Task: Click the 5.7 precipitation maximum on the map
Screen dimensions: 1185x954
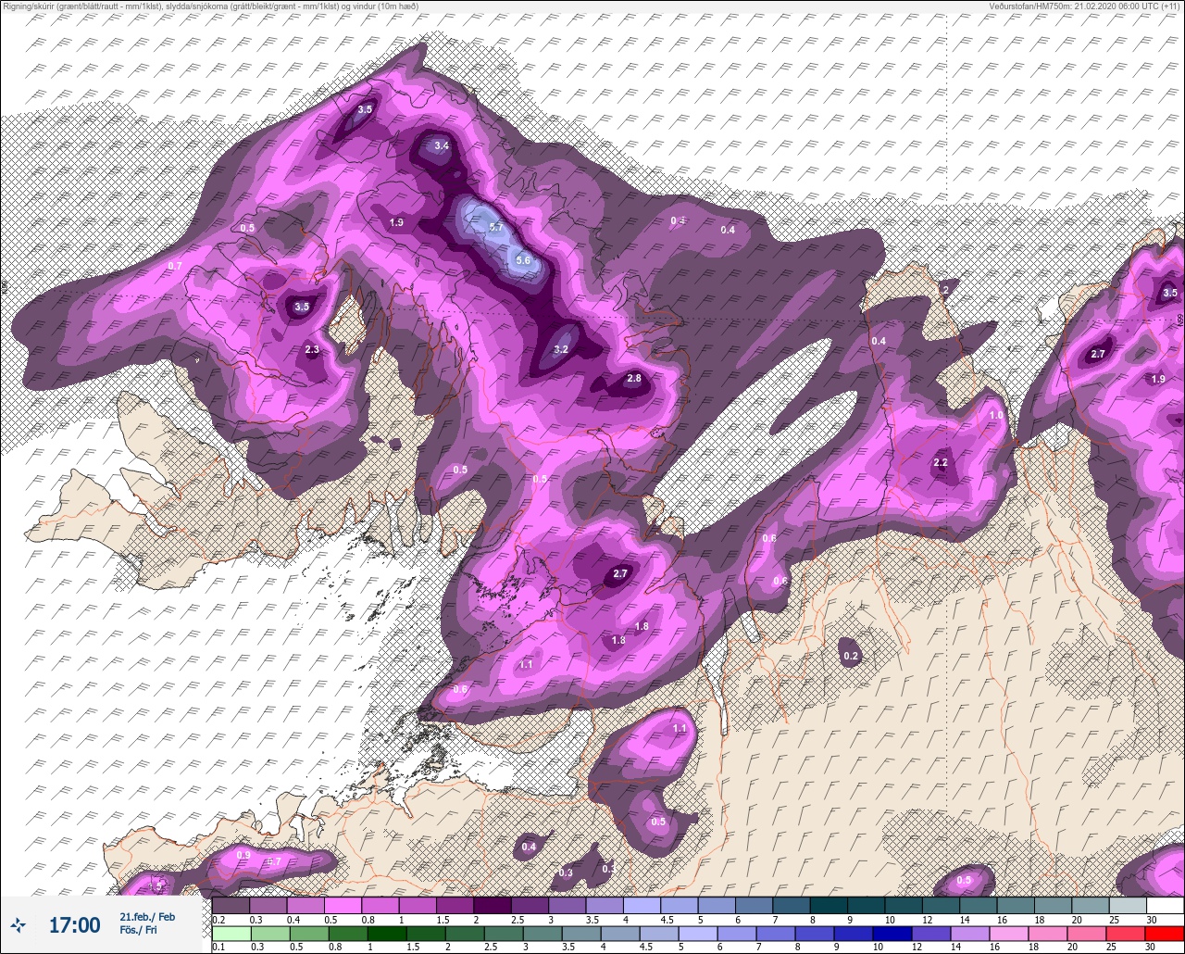Action: click(496, 228)
